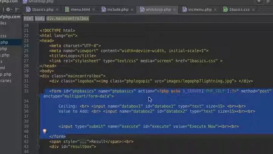Collapse the html tag fold marker on line 22
The width and height of the screenshot is (273, 154).
[38, 36]
